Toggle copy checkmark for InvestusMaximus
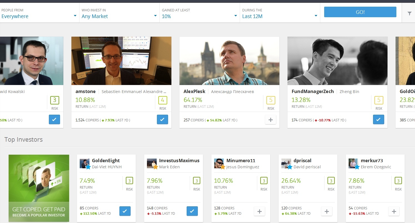Screen dimensions: 415x223 pyautogui.click(x=192, y=211)
